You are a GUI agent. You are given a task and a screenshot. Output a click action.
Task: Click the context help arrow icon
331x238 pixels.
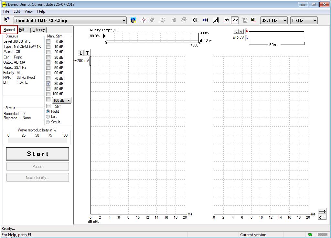click(x=7, y=20)
